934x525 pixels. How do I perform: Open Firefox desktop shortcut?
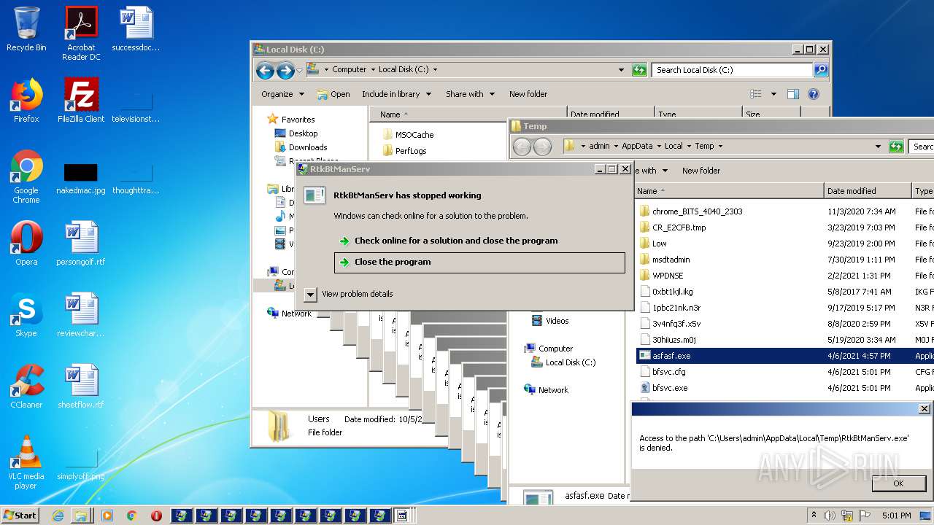(26, 101)
